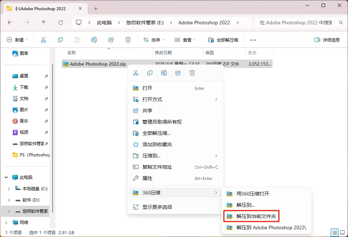Open the more options ellipsis menu
The width and height of the screenshot is (348, 237).
click(x=253, y=40)
